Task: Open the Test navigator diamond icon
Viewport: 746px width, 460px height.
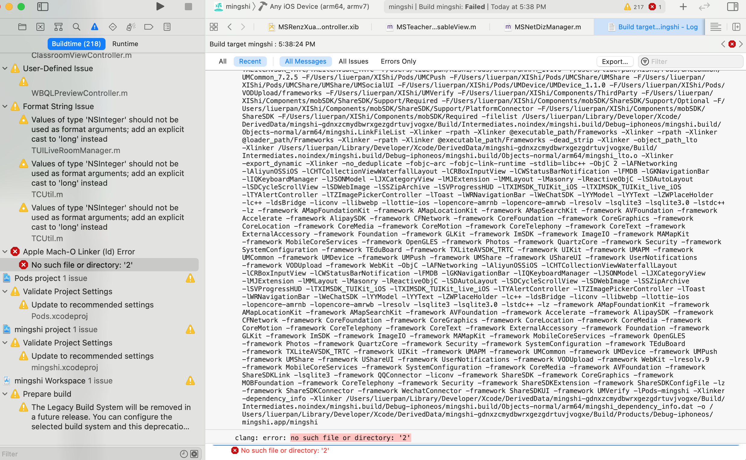Action: pyautogui.click(x=112, y=27)
